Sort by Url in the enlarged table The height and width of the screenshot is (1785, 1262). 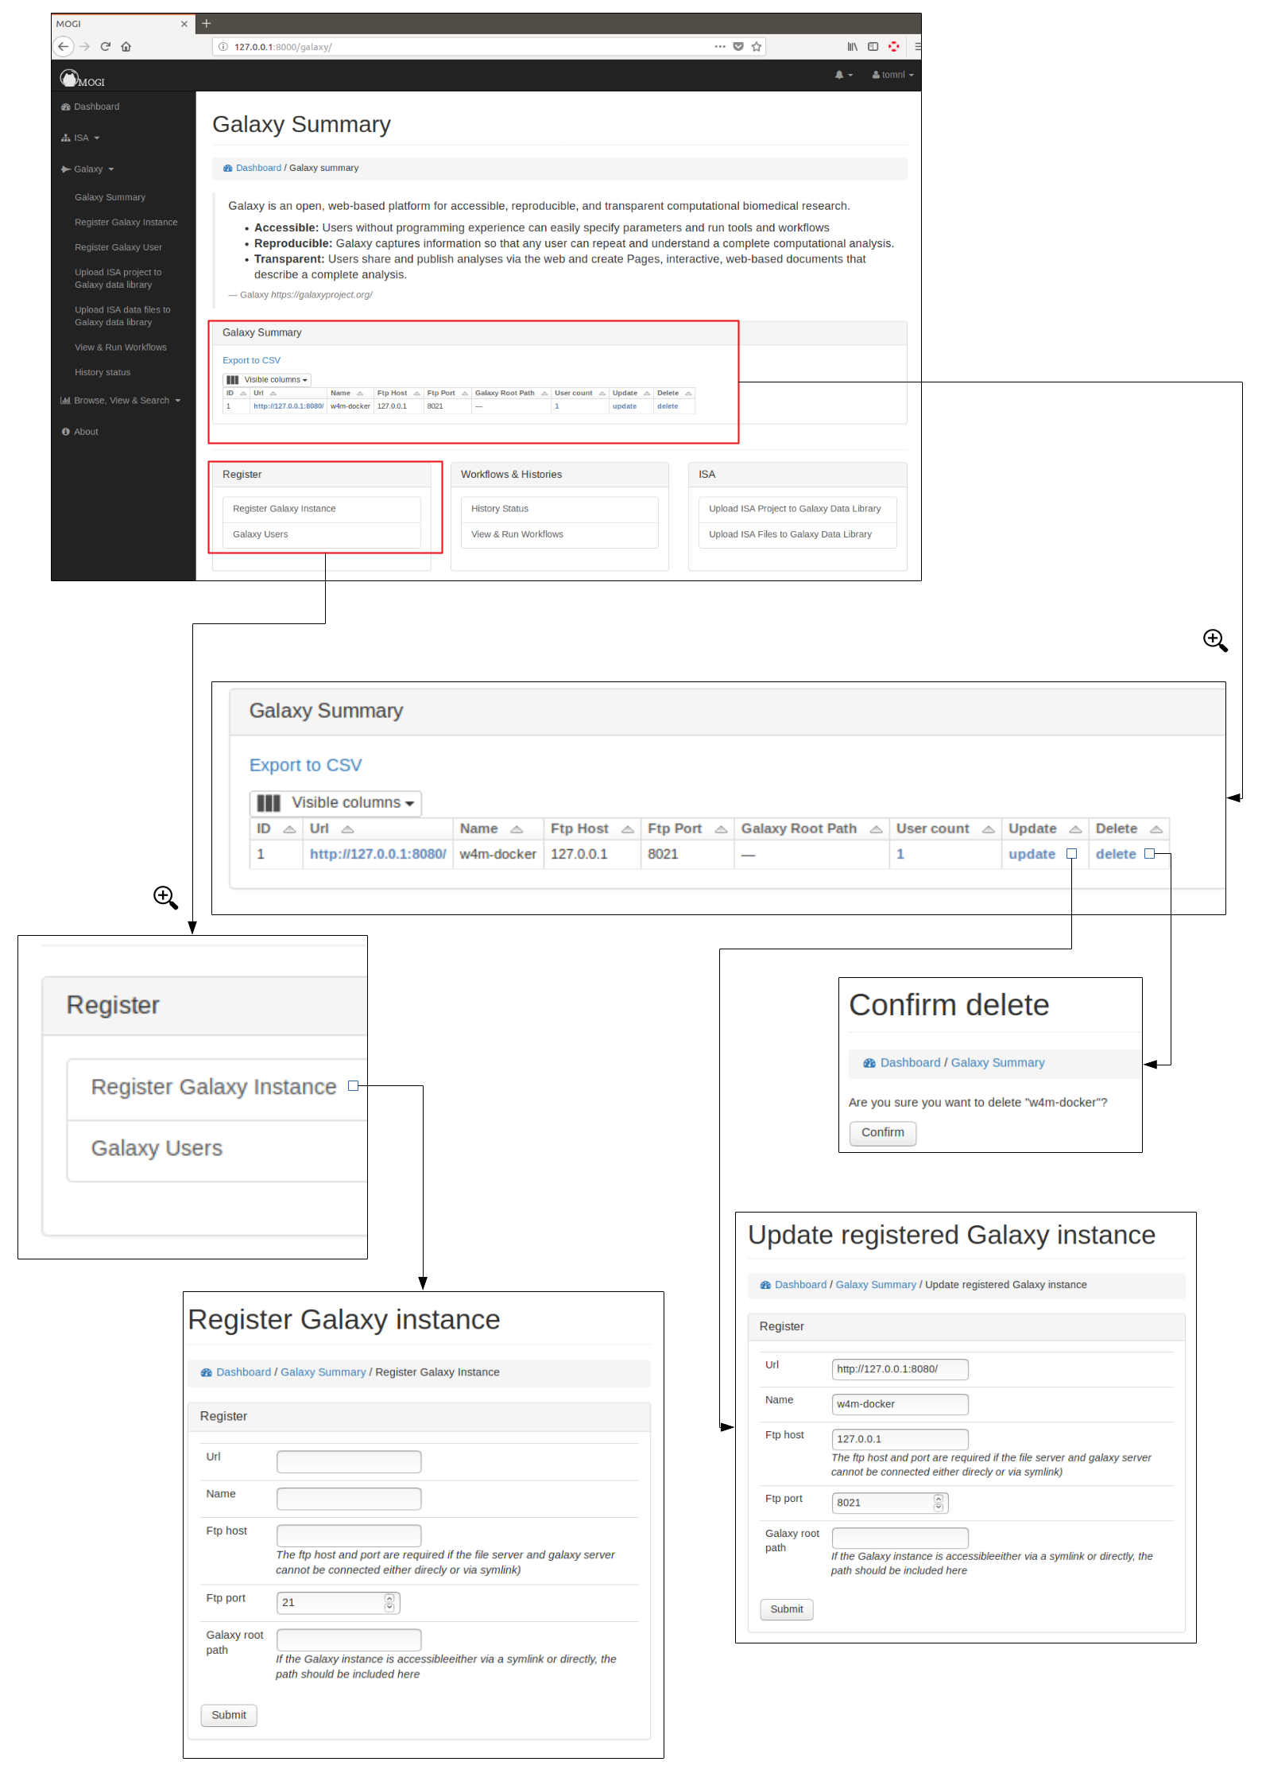click(377, 828)
